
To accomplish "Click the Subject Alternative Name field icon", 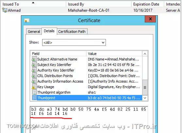I will click(34, 59).
